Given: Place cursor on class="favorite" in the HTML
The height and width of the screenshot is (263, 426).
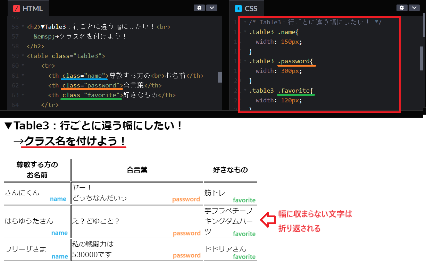Looking at the screenshot, I should point(91,95).
